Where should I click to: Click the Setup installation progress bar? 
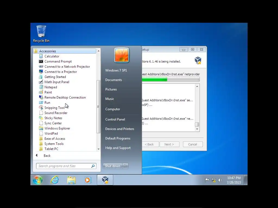tap(170, 80)
